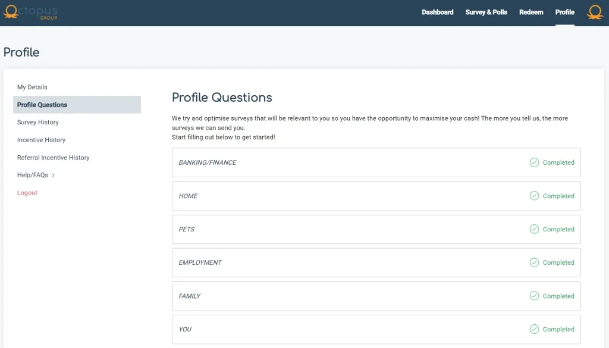This screenshot has height=348, width=609.
Task: Select My Details in the sidebar
Action: 32,87
